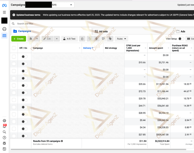Open Purchase ROAS column dropdown arrow
The image size is (194, 153).
pyautogui.click(x=191, y=48)
